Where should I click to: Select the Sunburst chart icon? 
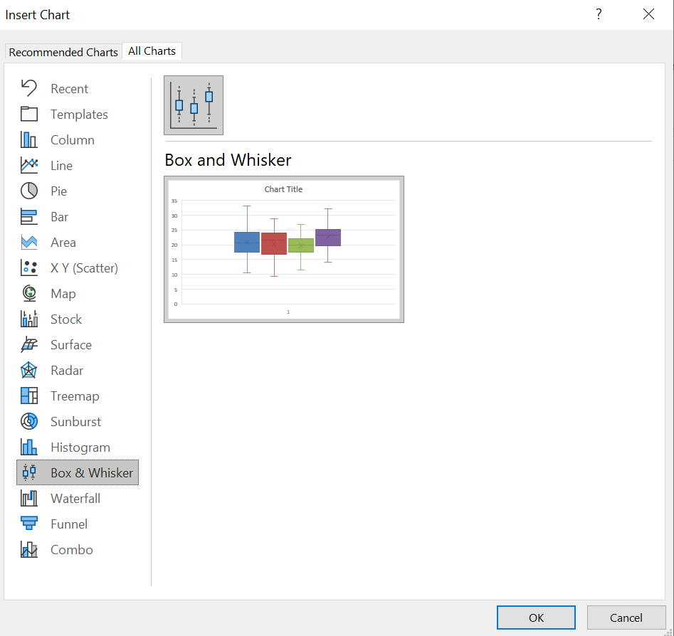pyautogui.click(x=28, y=422)
